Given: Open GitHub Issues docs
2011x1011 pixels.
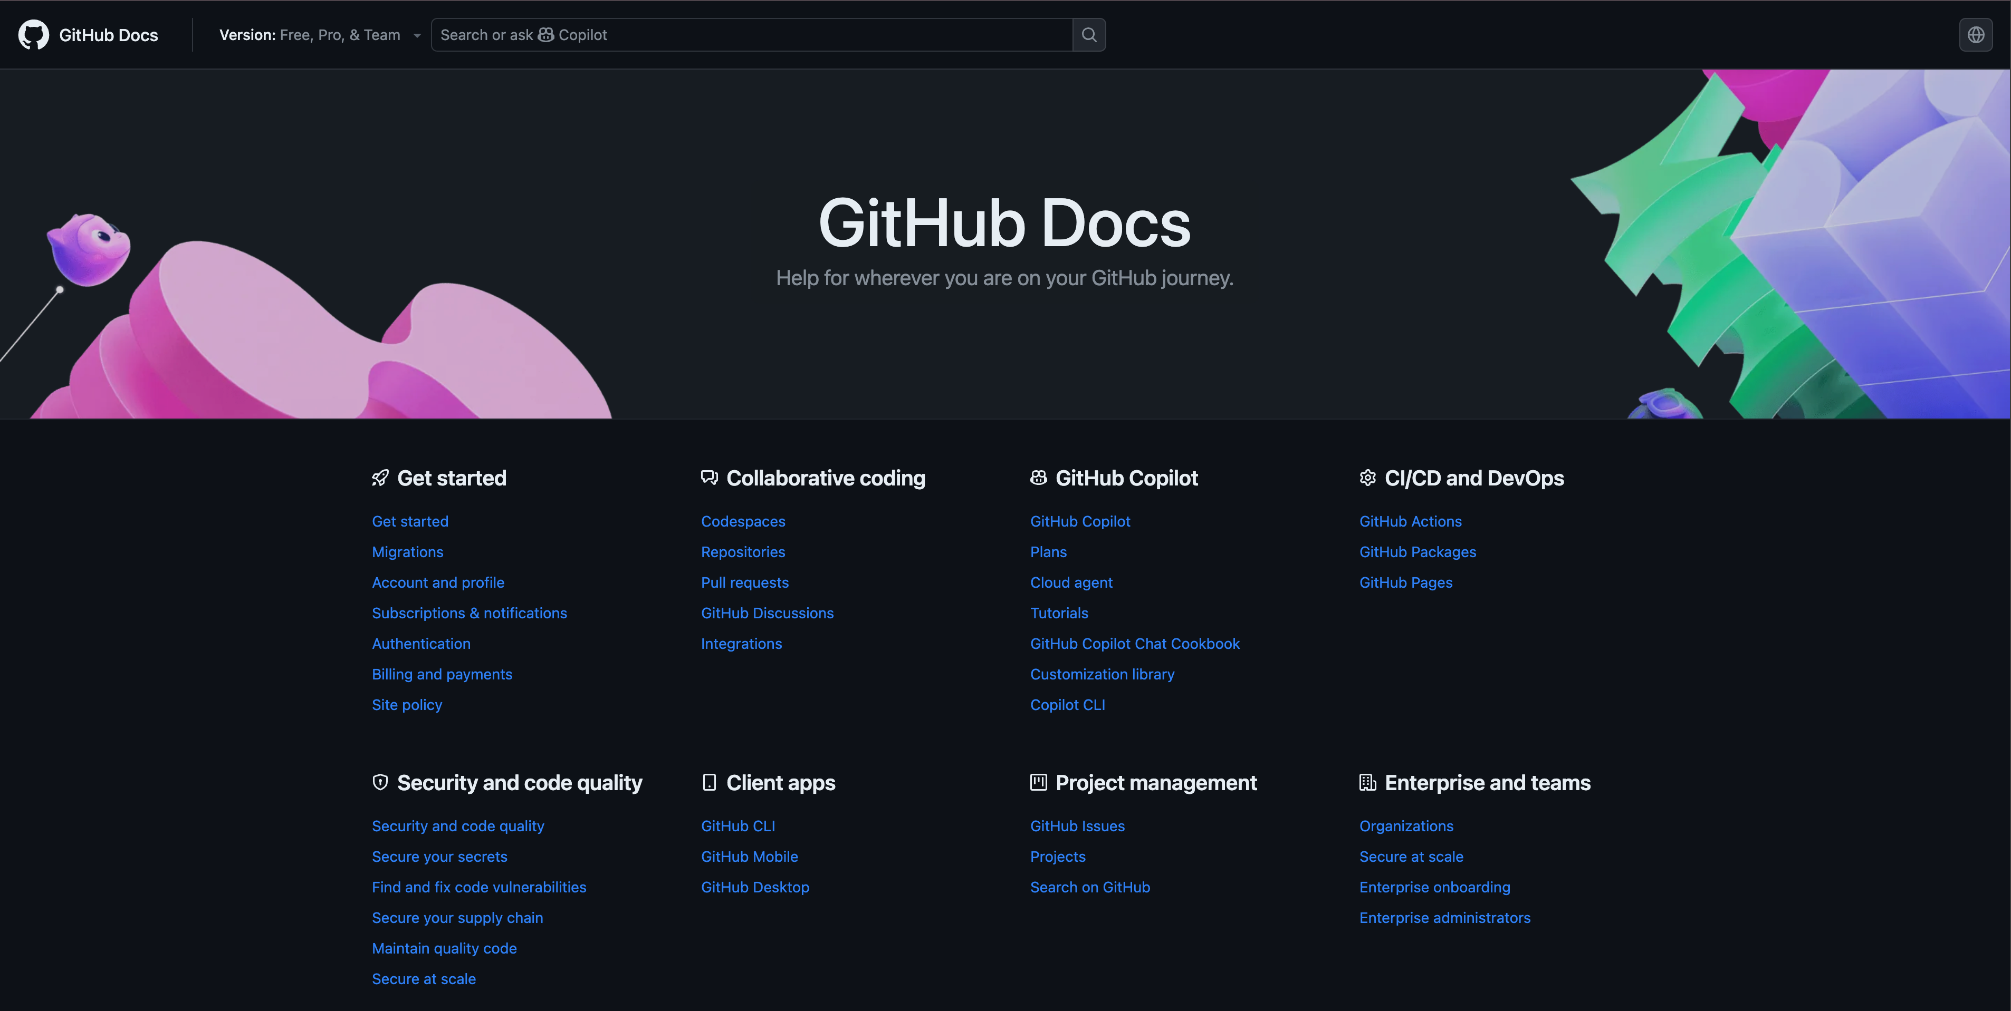Looking at the screenshot, I should [x=1077, y=826].
